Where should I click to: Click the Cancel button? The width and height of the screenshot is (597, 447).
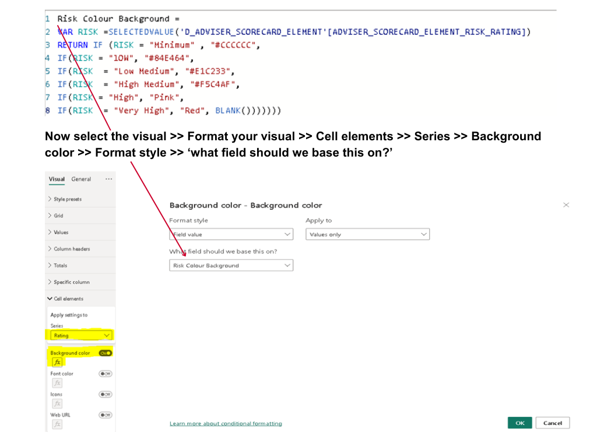click(553, 423)
